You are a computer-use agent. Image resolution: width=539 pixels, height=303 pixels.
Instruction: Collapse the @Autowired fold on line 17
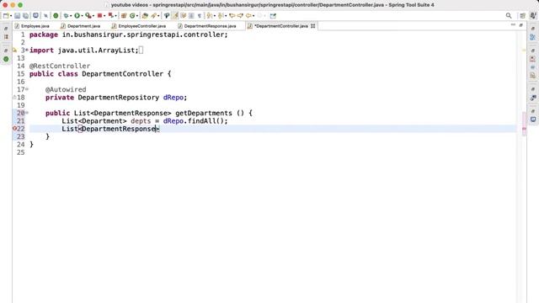(27, 89)
